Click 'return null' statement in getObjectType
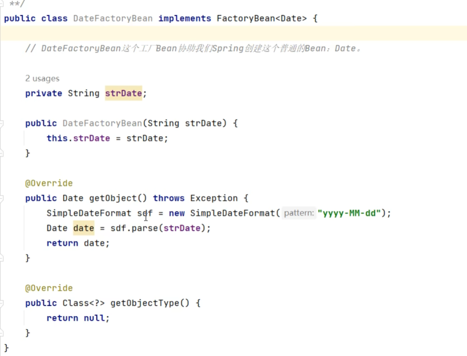 click(78, 318)
